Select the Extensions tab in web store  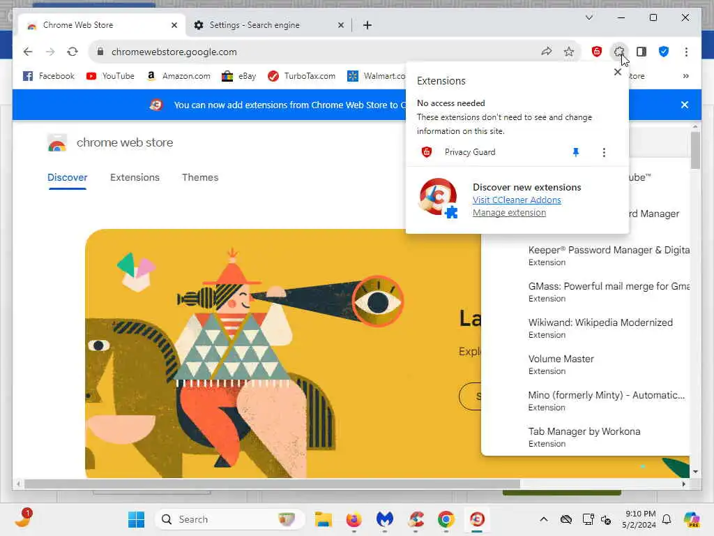coord(135,178)
